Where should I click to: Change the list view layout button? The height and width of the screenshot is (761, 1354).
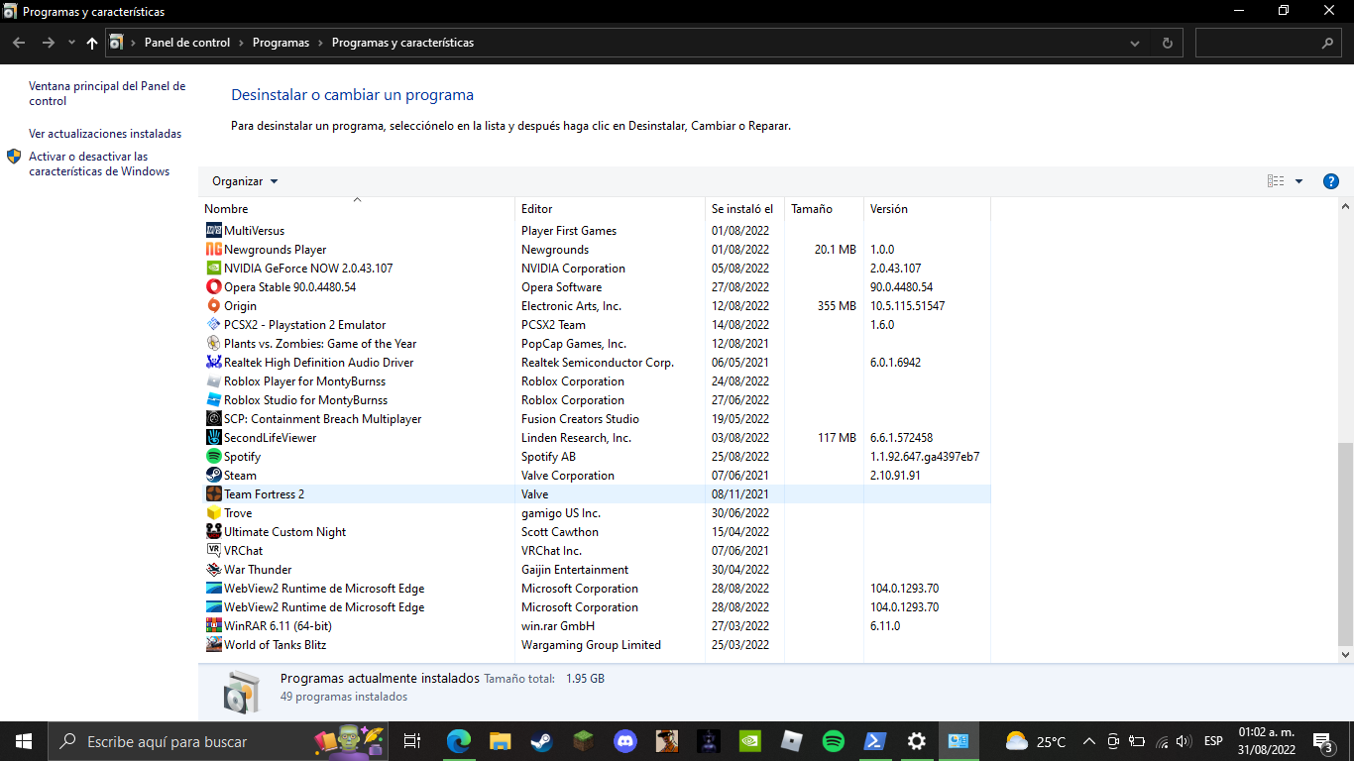tap(1276, 181)
